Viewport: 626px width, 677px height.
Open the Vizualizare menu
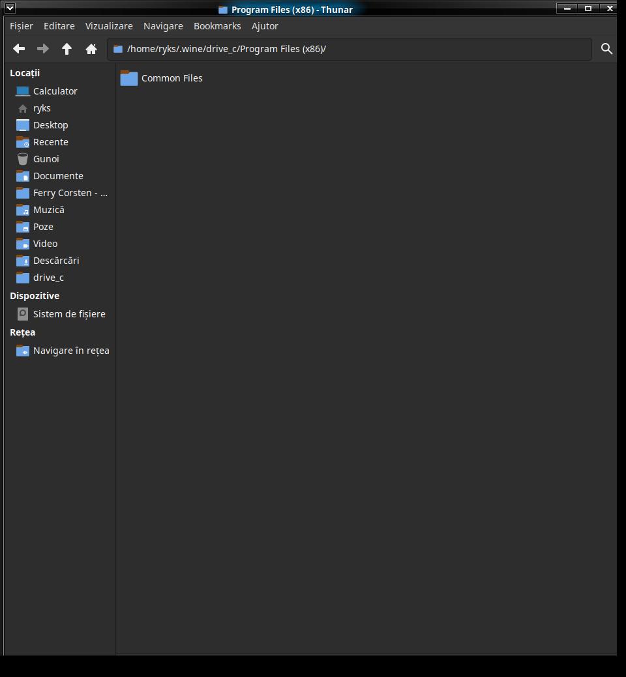tap(109, 26)
